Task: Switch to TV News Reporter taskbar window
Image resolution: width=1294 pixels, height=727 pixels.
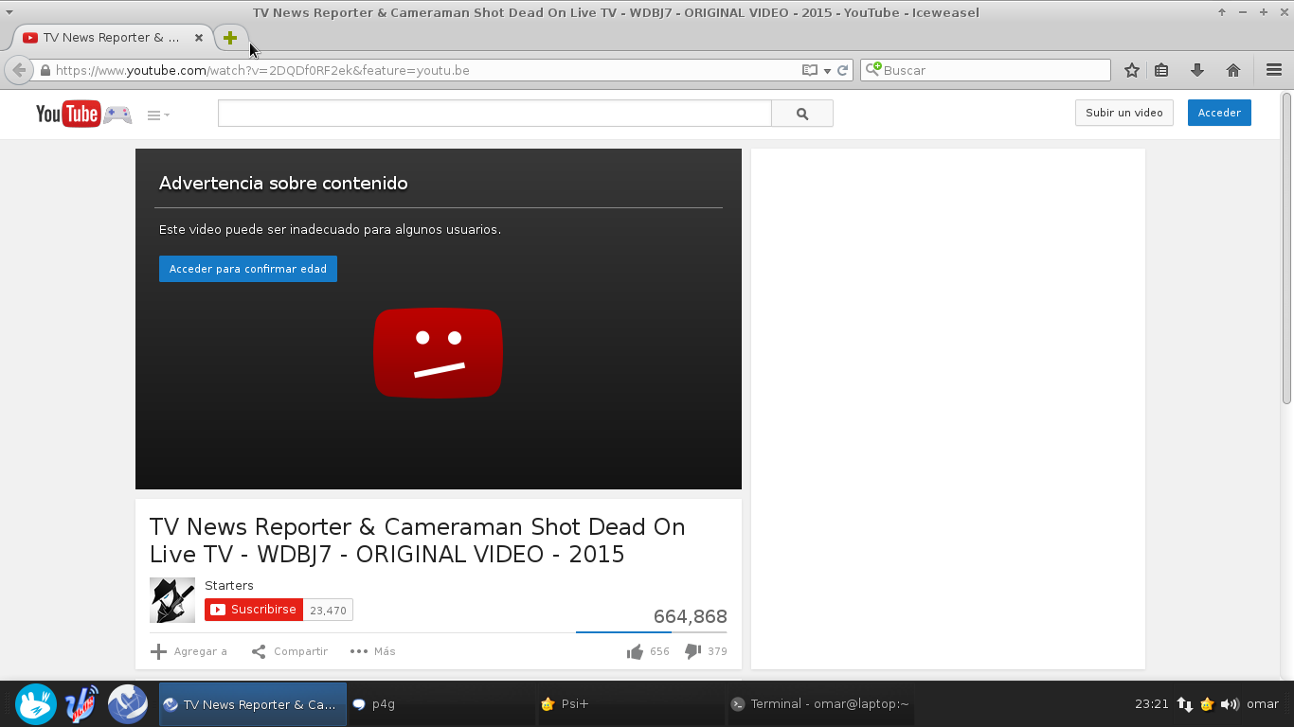Action: (252, 704)
